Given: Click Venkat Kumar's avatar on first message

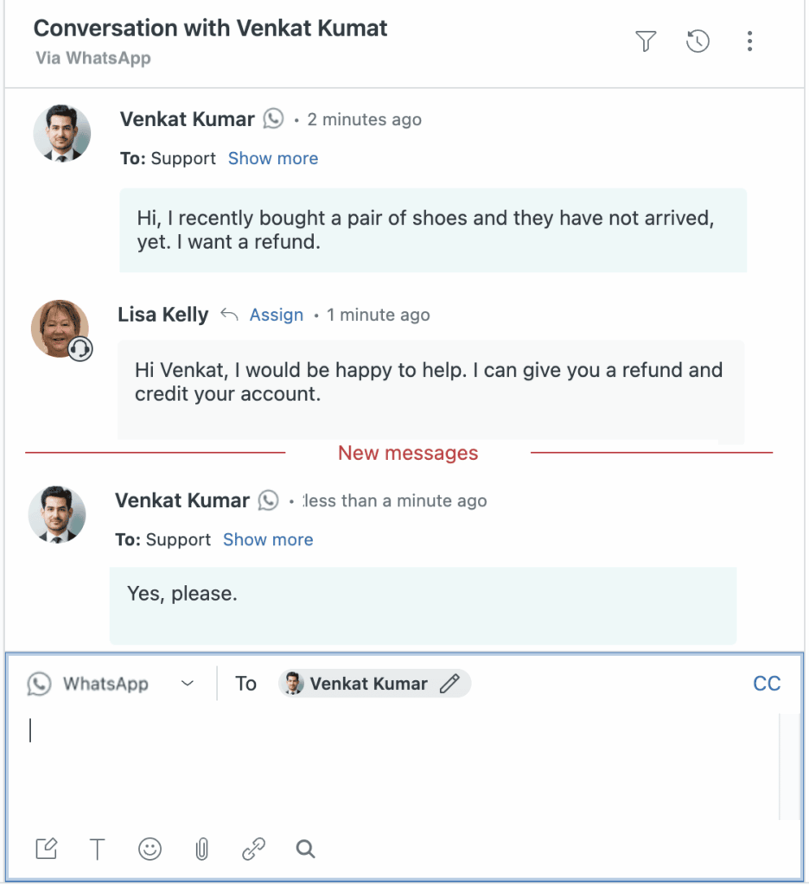Looking at the screenshot, I should (x=61, y=133).
